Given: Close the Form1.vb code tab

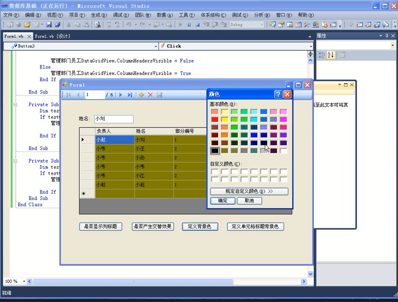Looking at the screenshot, I should coord(29,36).
